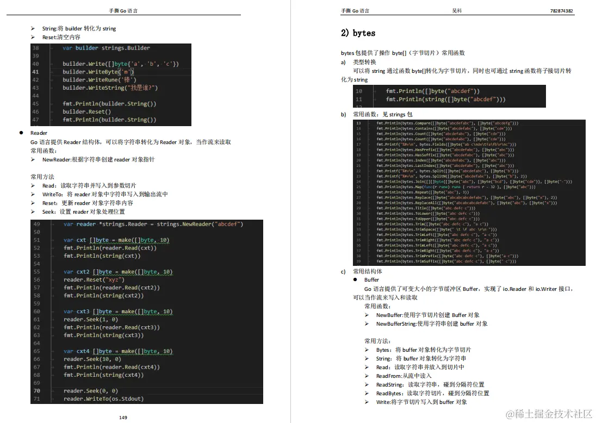Click 'ReadBytes: 读取字符切片, 碰到分隔符位置'
The image size is (596, 423).
(x=432, y=393)
